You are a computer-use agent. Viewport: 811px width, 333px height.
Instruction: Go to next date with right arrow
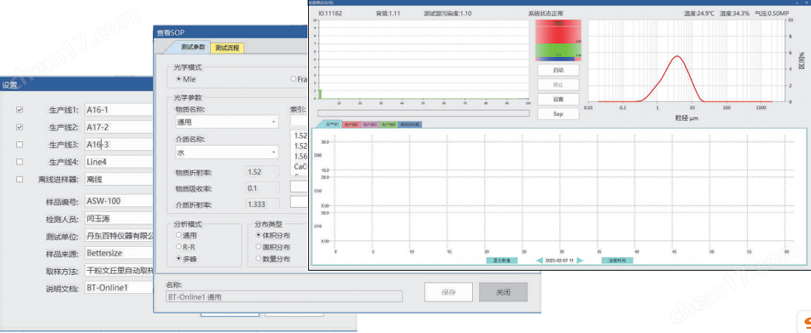point(580,261)
